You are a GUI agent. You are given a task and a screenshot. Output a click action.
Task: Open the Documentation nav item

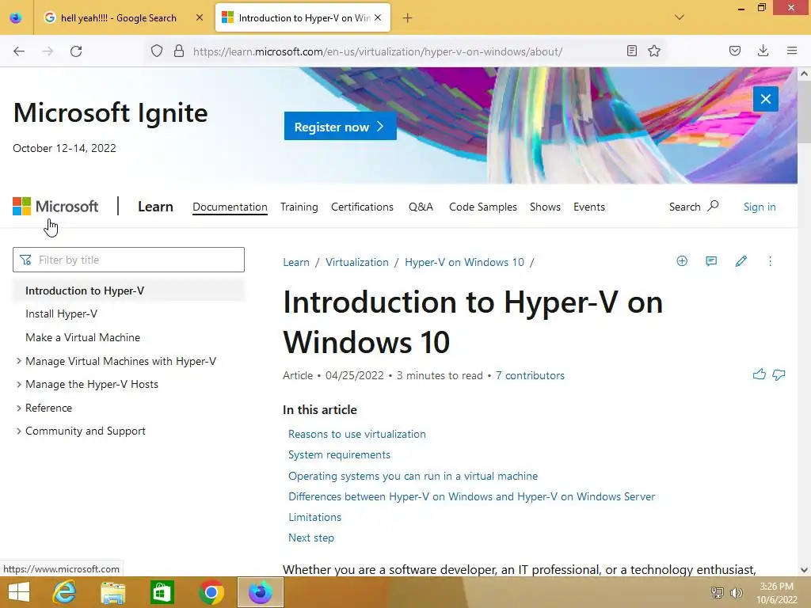tap(230, 207)
